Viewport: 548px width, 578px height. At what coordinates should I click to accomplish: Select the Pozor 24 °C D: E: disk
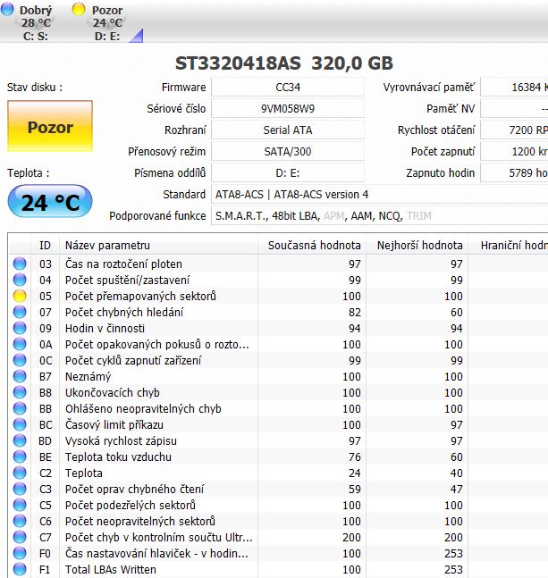99,22
